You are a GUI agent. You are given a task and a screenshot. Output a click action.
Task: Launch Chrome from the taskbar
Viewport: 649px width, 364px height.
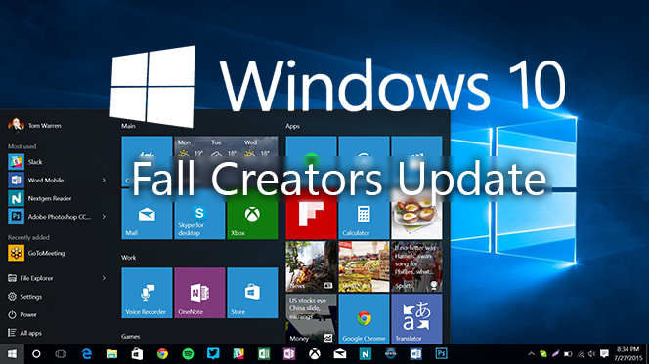tap(162, 354)
